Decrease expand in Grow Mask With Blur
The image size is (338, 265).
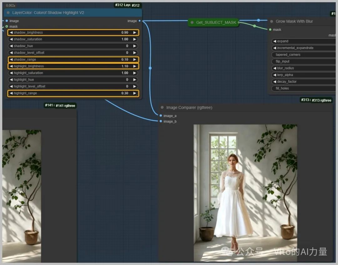point(275,41)
